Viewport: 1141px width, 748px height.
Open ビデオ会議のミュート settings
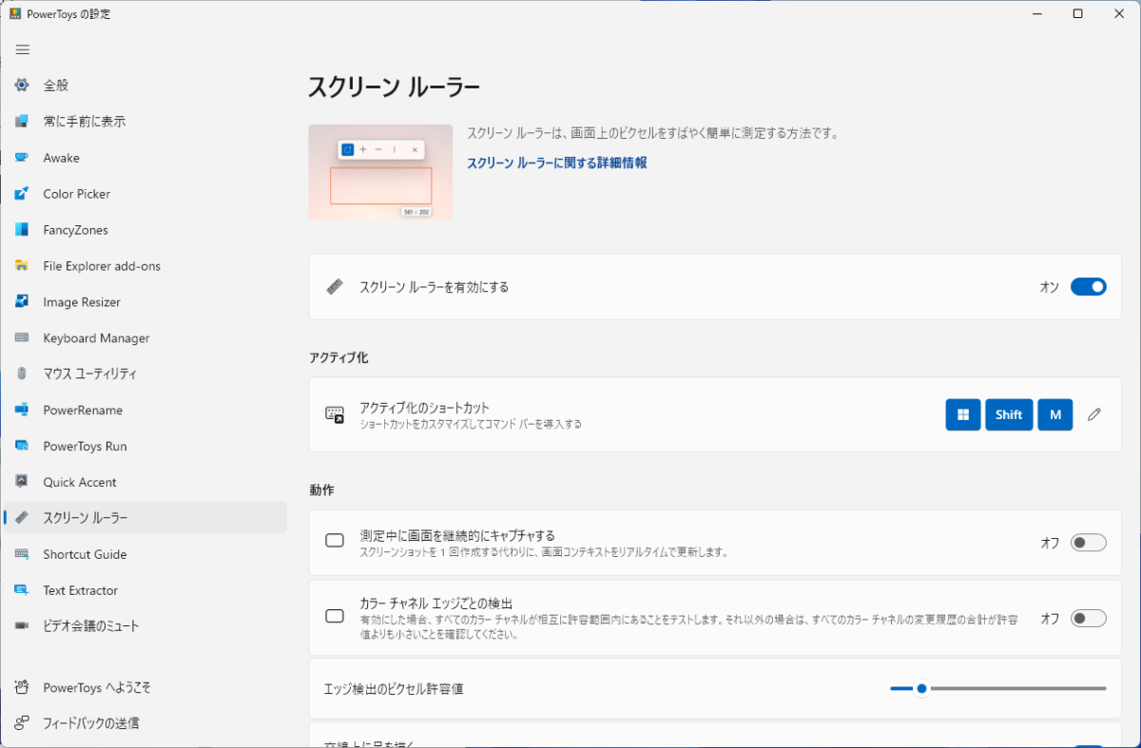click(x=145, y=626)
